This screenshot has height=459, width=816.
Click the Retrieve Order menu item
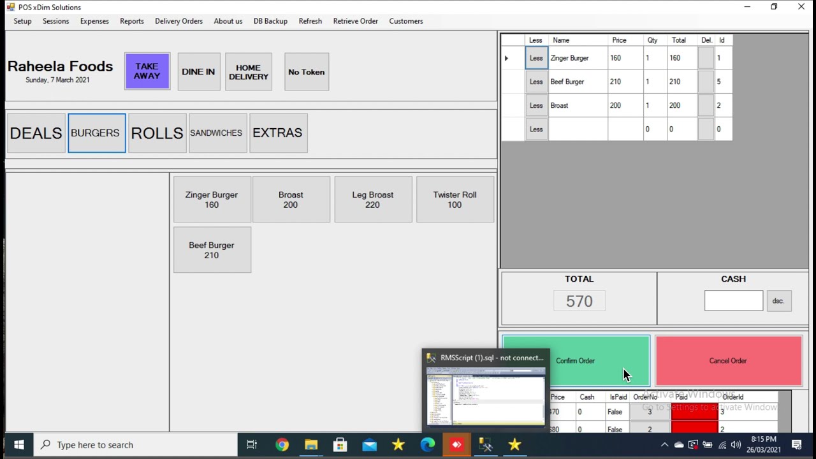(x=356, y=21)
